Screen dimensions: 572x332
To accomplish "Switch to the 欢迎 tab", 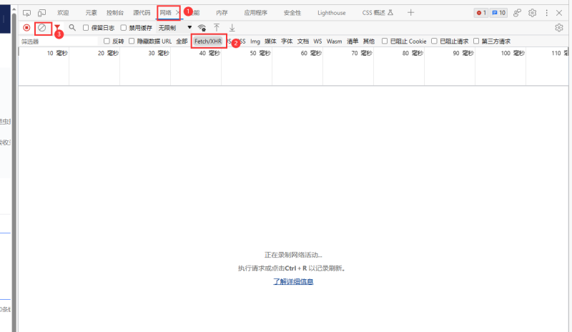I will (x=63, y=13).
